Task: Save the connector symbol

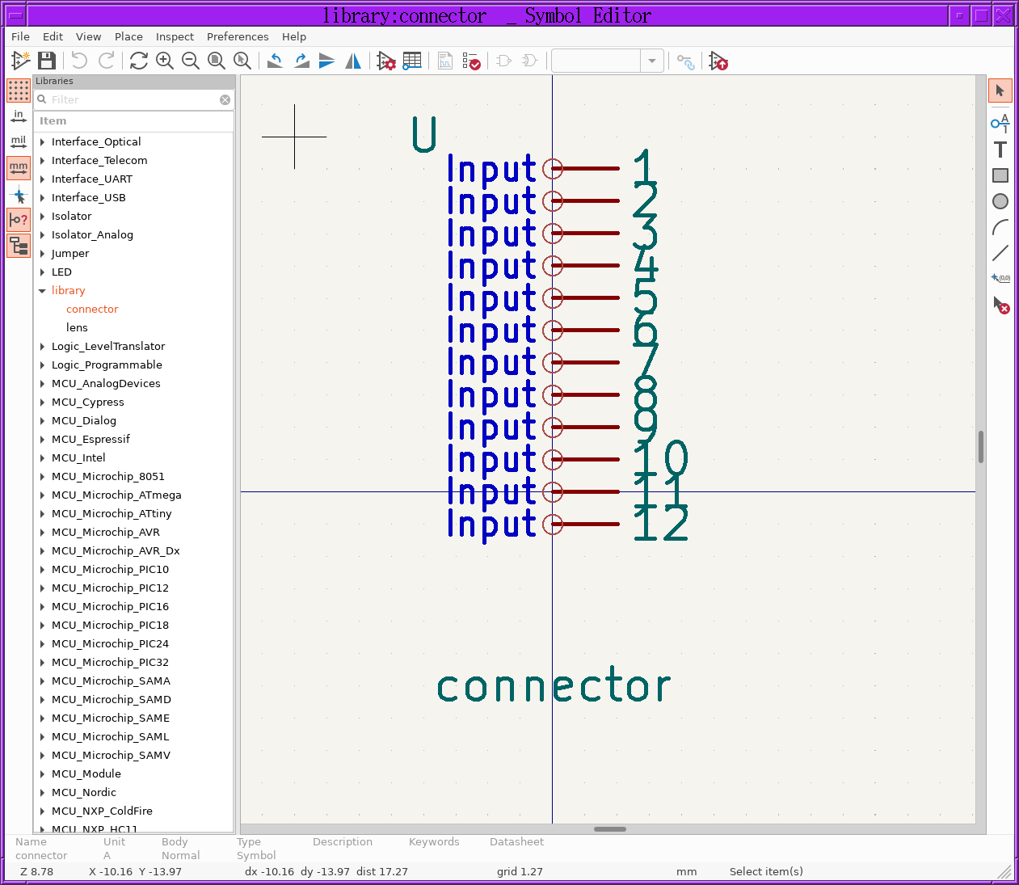Action: coord(46,61)
